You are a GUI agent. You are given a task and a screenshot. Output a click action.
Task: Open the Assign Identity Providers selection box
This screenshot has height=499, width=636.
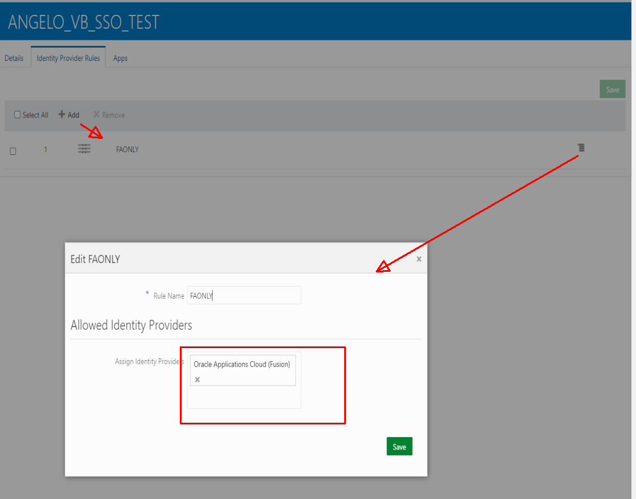244,397
